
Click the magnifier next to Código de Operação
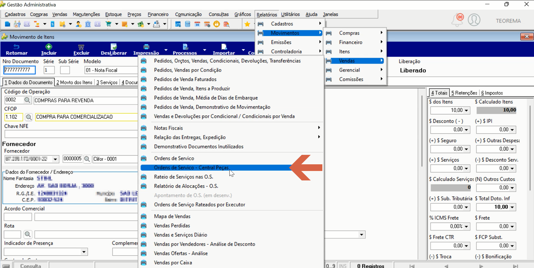pos(27,100)
